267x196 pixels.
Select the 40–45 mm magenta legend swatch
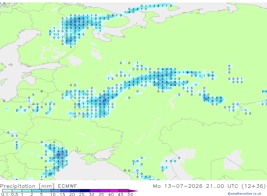pos(114,191)
